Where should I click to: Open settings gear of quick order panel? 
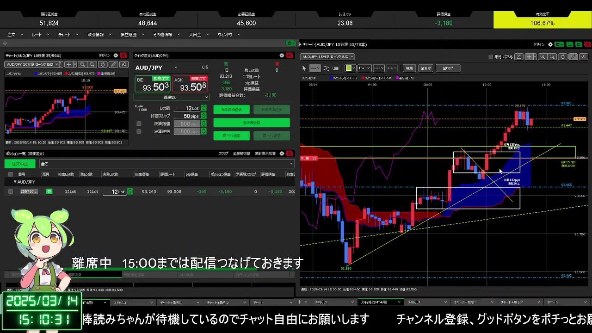tap(282, 55)
